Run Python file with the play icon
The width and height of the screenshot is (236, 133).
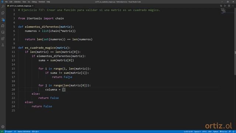(225, 6)
